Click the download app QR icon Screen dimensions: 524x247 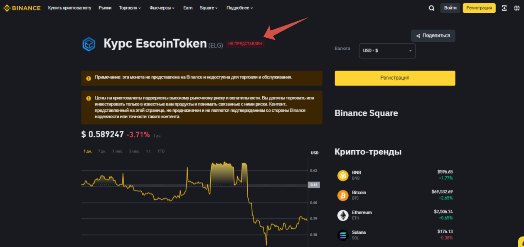(x=504, y=8)
